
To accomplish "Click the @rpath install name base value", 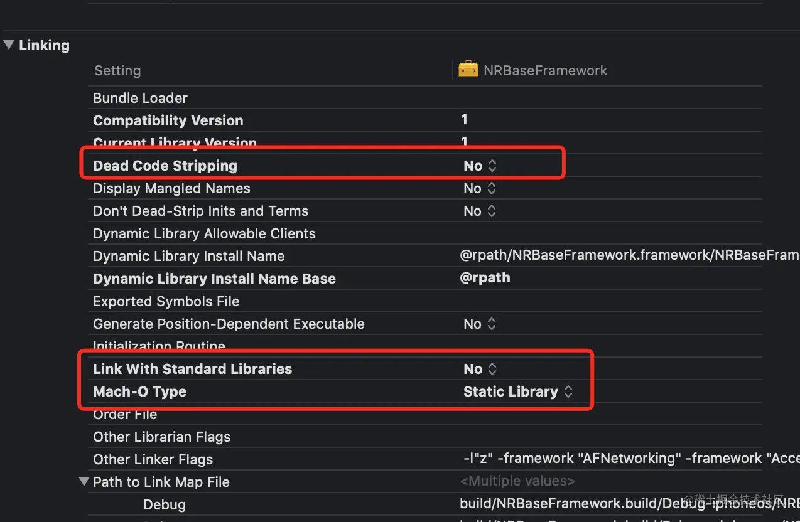I will coord(485,278).
